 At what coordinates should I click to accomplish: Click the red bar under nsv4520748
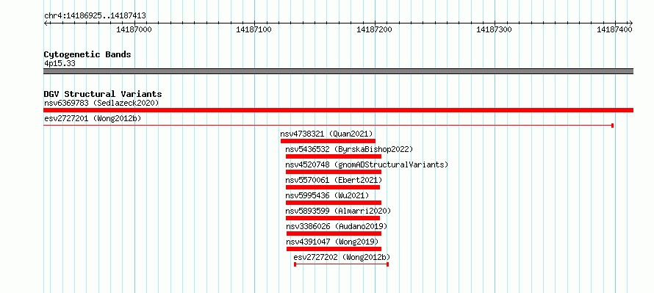point(334,172)
